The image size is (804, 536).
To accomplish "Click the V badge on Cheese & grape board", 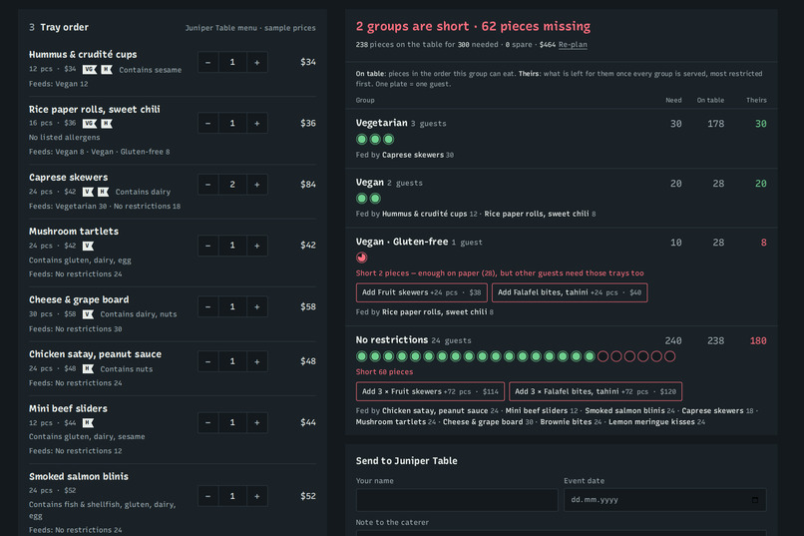I will click(88, 313).
